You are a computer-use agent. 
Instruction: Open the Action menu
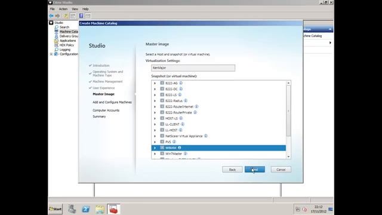click(x=63, y=9)
